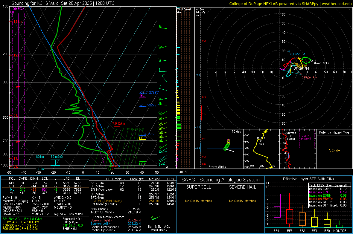Image resolution: width=353 pixels, height=234 pixels.
Task: Click the 'Storm Slinky' panel label
Action: pos(217,167)
